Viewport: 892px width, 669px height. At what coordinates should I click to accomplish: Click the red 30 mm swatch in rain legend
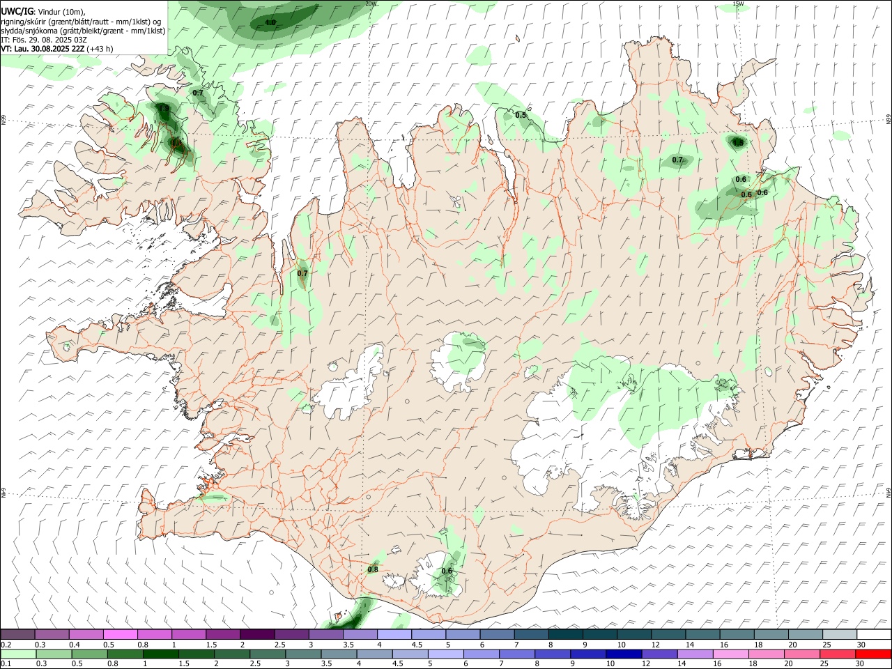873,654
